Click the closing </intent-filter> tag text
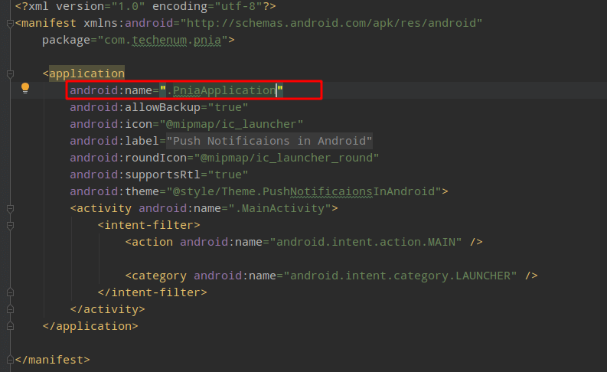 (x=152, y=292)
